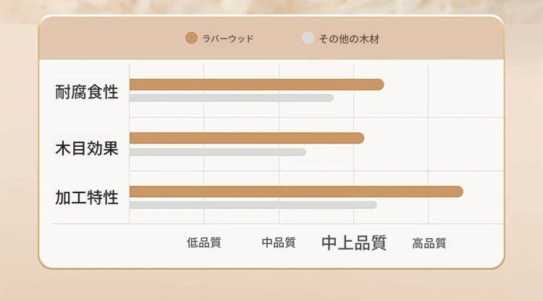Select the ラバーウッド legend label
Viewport: 543px width, 301px height.
coord(228,39)
